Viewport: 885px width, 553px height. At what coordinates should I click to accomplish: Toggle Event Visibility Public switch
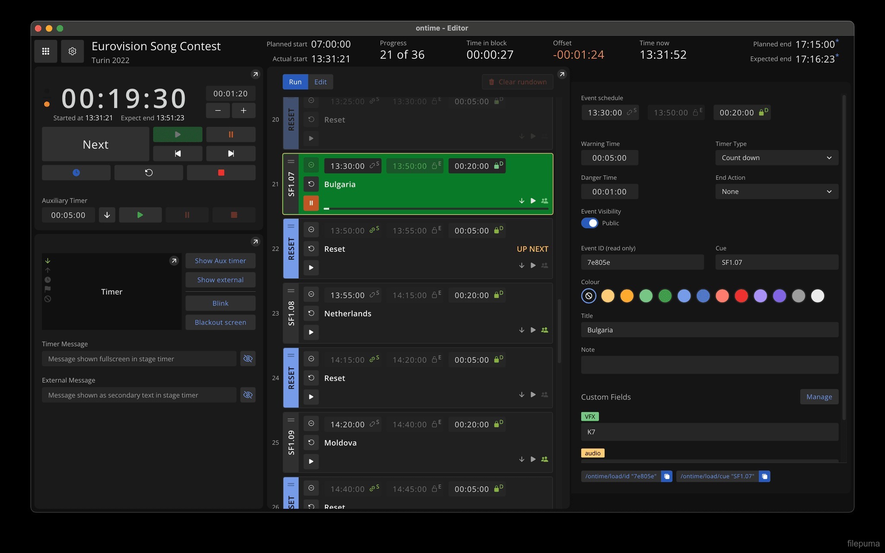(589, 223)
